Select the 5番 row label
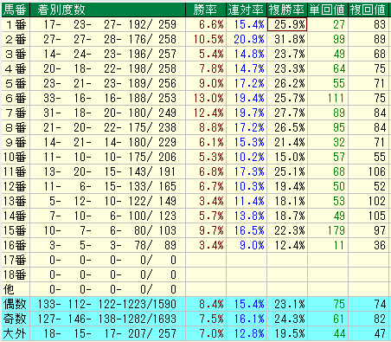391x342 pixels. click(x=16, y=83)
